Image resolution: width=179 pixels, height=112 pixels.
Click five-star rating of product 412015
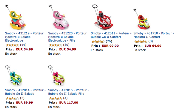click(x=55, y=98)
